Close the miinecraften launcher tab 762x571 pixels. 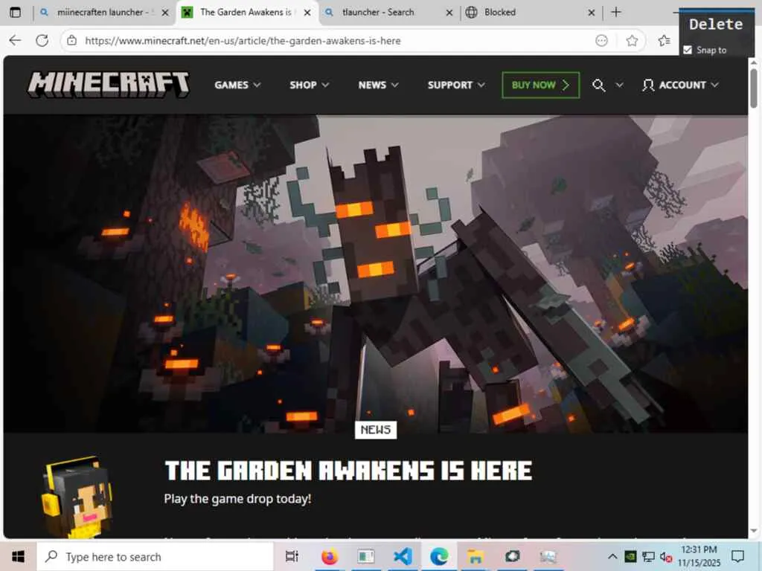click(165, 13)
